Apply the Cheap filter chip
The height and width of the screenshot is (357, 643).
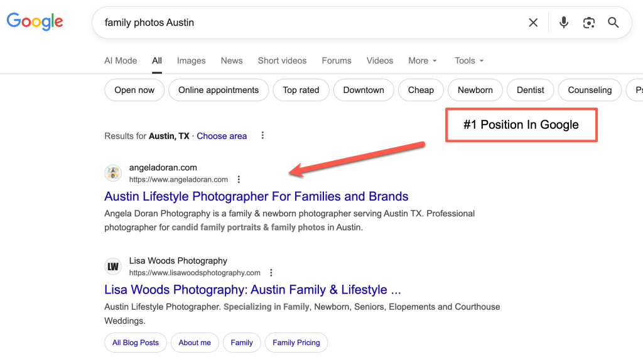coord(421,90)
